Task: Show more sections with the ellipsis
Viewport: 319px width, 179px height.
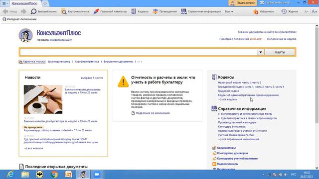Action: (140, 62)
